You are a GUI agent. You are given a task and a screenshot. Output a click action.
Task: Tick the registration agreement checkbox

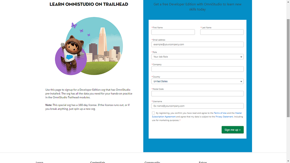(x=153, y=113)
